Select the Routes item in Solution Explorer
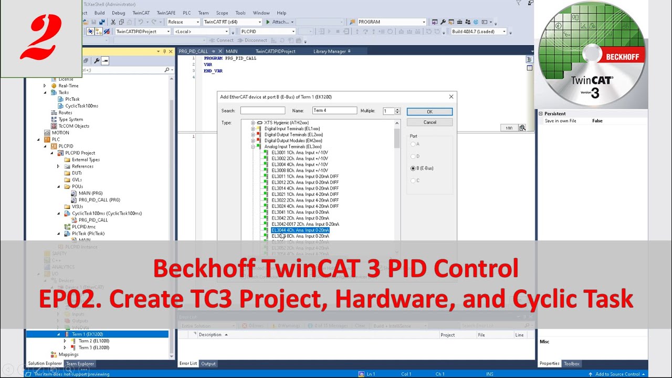The image size is (672, 378). pyautogui.click(x=65, y=112)
